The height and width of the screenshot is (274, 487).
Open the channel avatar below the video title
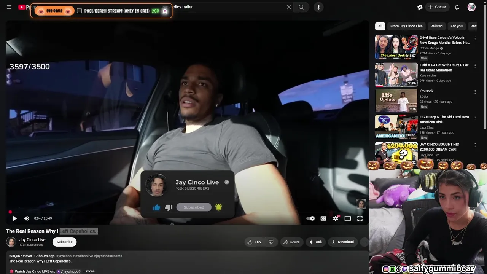pyautogui.click(x=11, y=242)
